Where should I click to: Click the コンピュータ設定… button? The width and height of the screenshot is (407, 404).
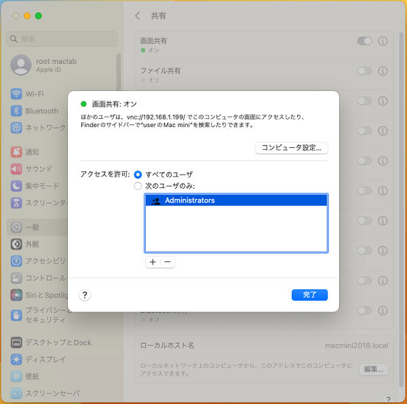tap(292, 148)
